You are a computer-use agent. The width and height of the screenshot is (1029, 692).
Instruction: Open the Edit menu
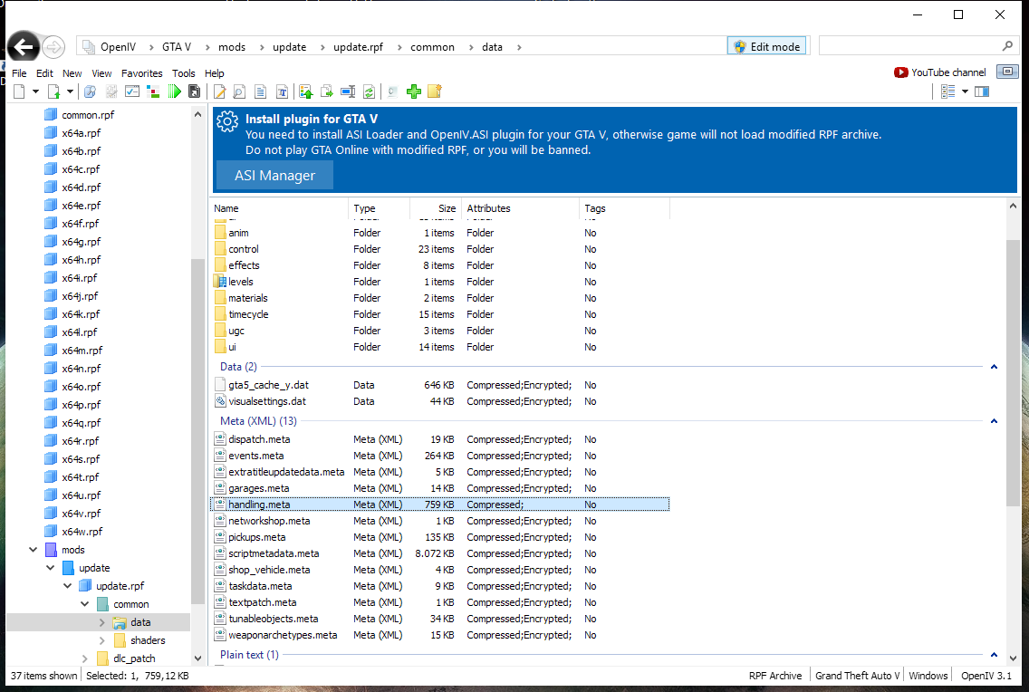pos(44,73)
